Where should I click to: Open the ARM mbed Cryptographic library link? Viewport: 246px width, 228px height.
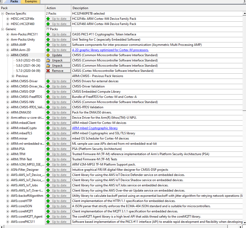[95, 128]
